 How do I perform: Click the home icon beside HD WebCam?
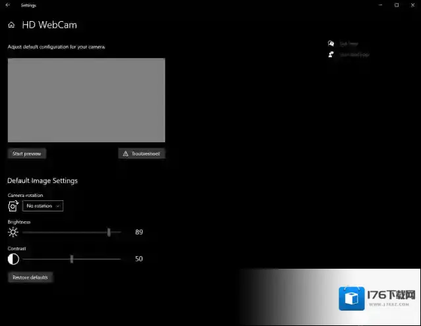pyautogui.click(x=11, y=25)
